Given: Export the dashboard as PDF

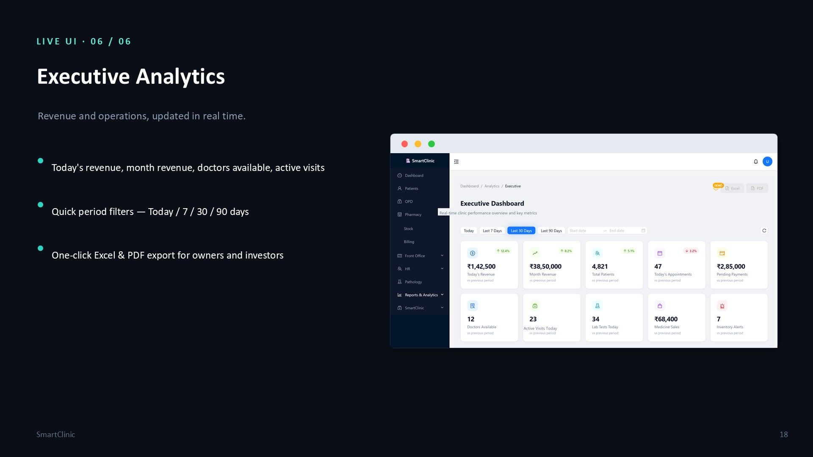Looking at the screenshot, I should [757, 188].
